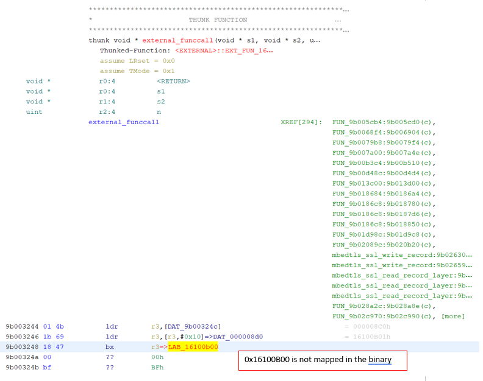Select the XREF[294] header
Viewport: 483px width, 381px height.
click(301, 122)
